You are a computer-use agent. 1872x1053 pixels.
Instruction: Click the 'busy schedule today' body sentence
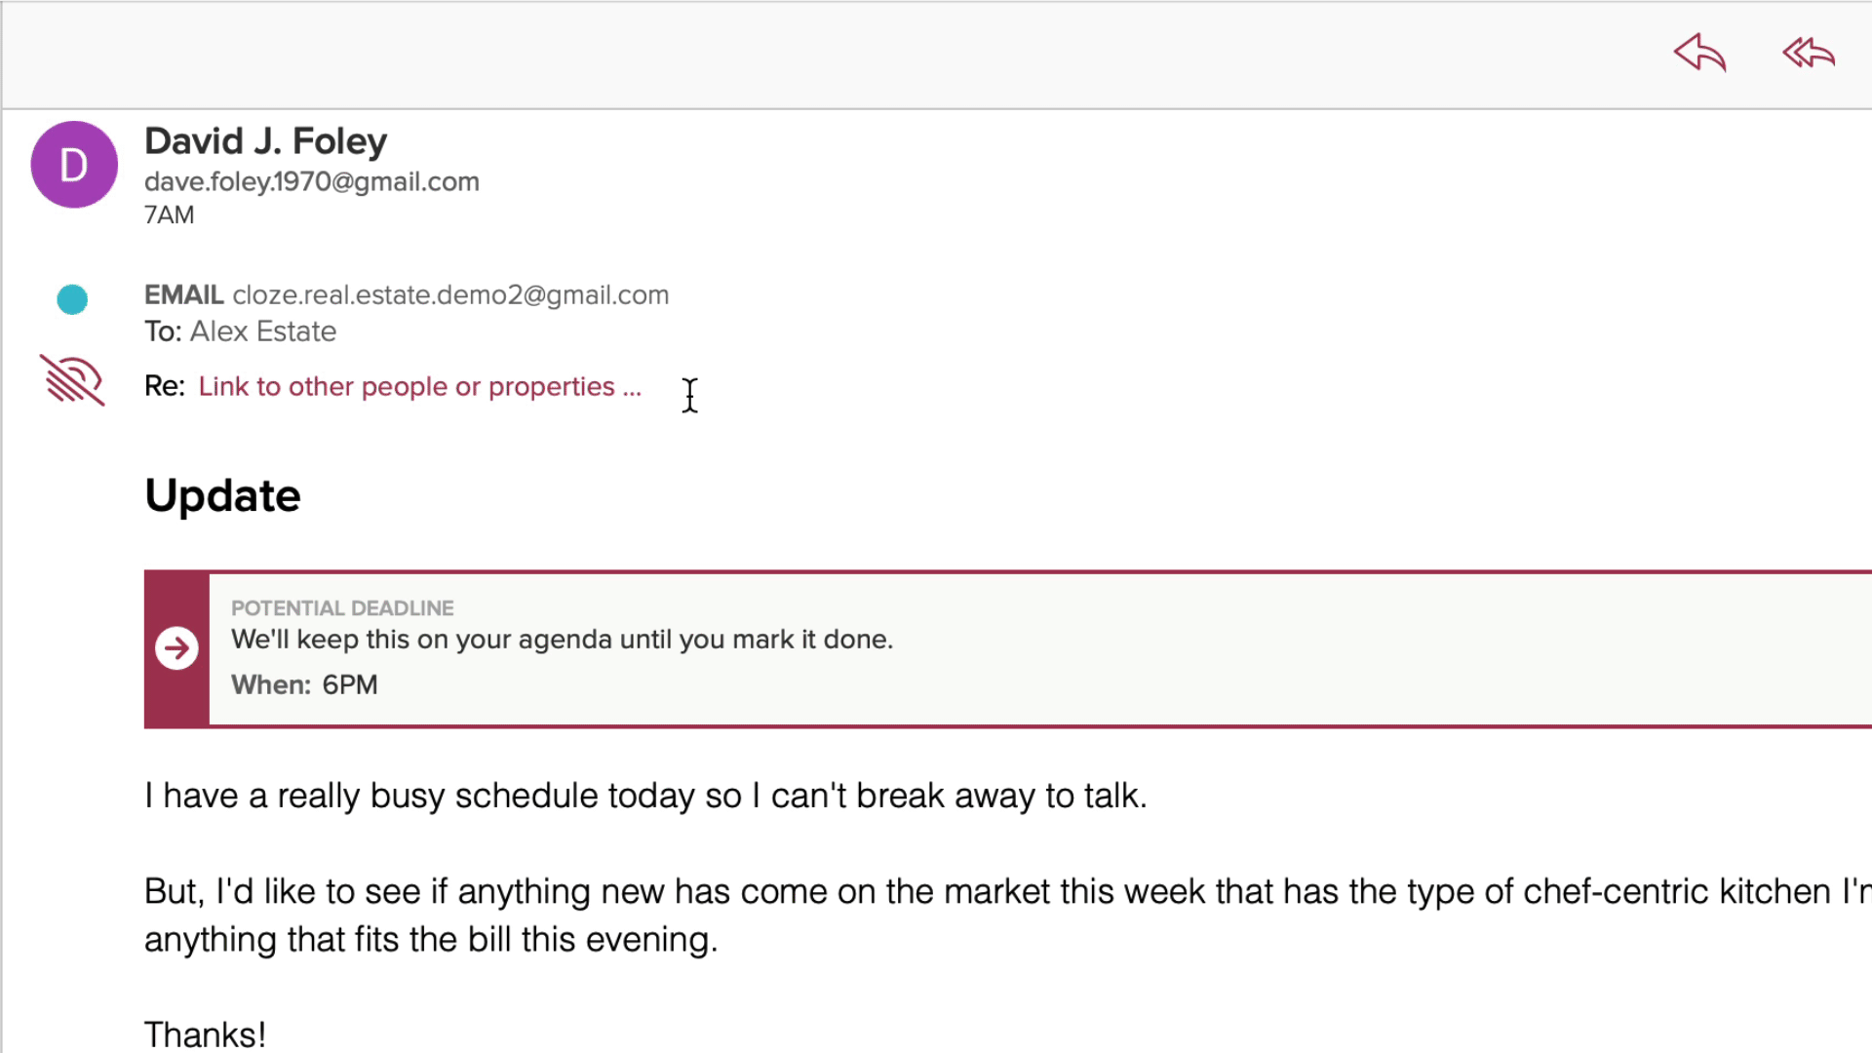point(645,797)
